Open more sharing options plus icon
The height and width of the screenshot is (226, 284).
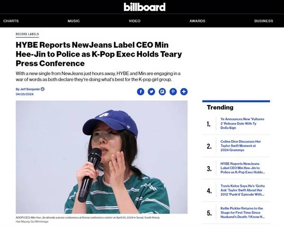pyautogui.click(x=184, y=92)
